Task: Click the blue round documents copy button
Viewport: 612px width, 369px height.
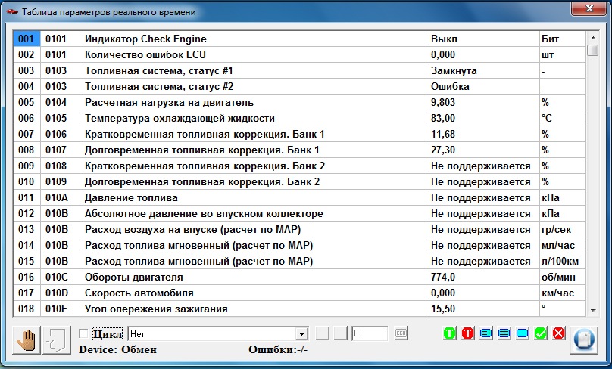Action: (x=584, y=340)
